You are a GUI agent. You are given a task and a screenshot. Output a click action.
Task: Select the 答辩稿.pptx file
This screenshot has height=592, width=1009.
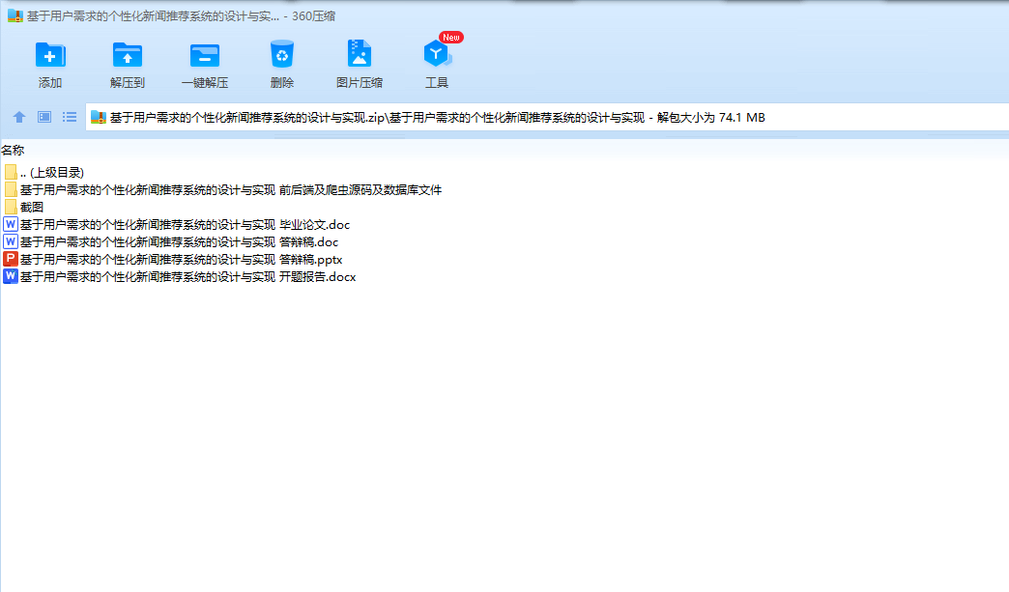point(173,259)
